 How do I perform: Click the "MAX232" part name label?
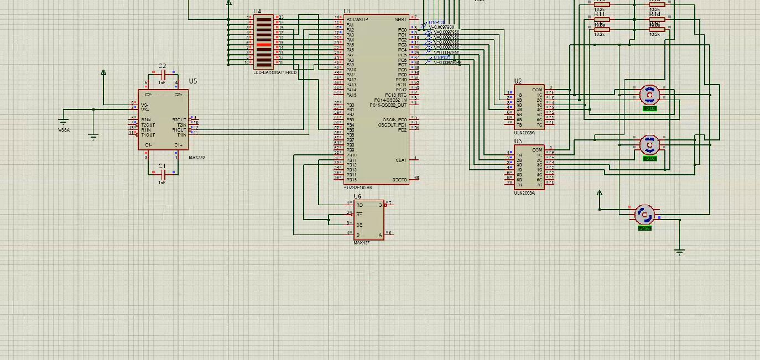197,158
